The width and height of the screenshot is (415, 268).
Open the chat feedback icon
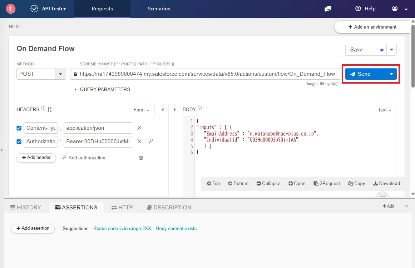[x=328, y=9]
